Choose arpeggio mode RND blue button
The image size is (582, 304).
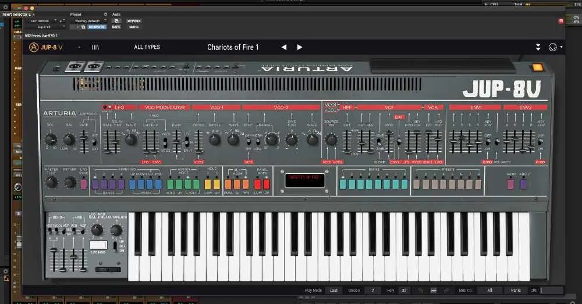coord(158,184)
